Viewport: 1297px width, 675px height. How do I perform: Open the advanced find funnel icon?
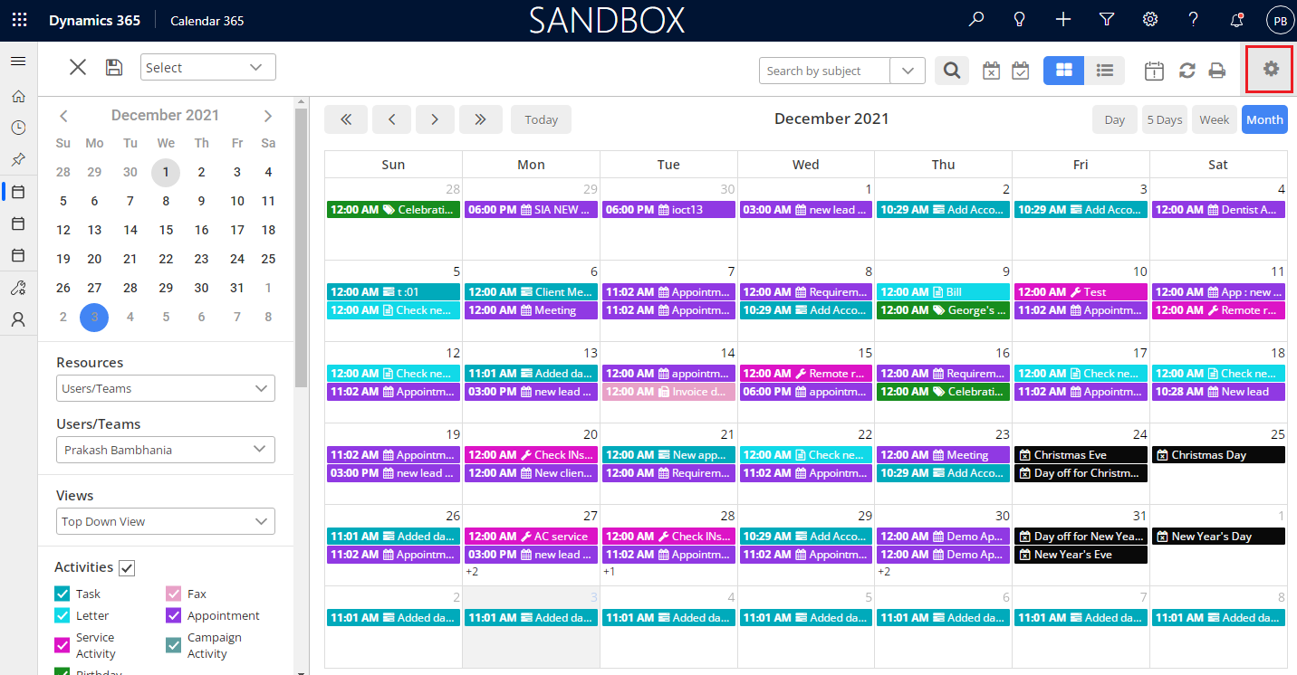click(1107, 20)
